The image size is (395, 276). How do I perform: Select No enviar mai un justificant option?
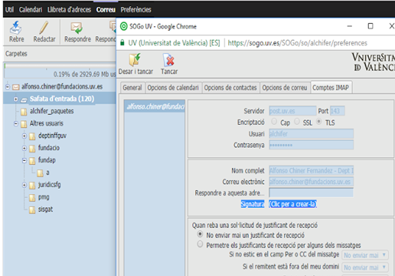[x=200, y=234]
